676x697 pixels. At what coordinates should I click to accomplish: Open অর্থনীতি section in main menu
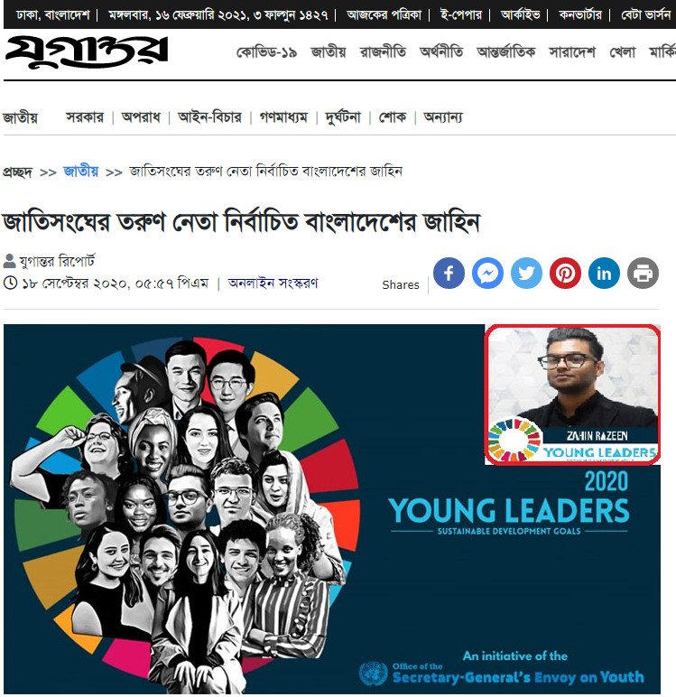pos(440,52)
